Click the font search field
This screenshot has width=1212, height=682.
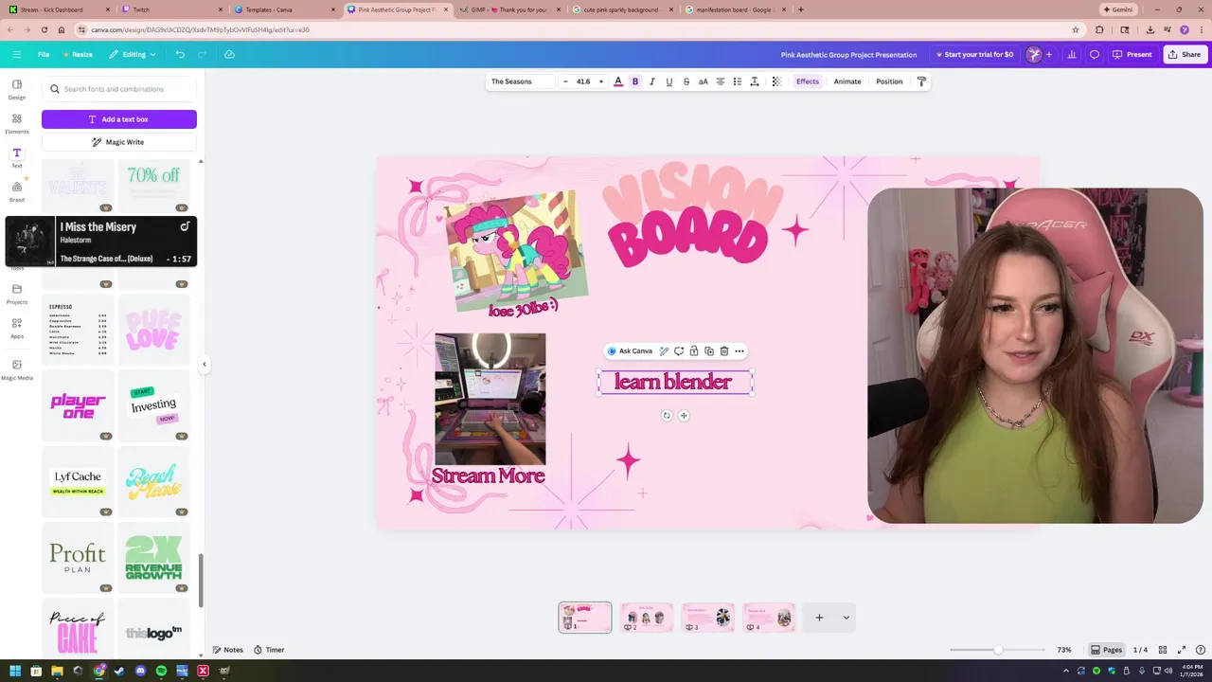[119, 89]
